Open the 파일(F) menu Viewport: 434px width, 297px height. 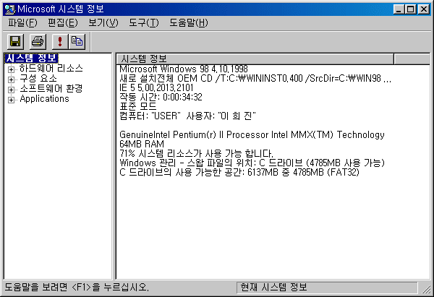22,23
